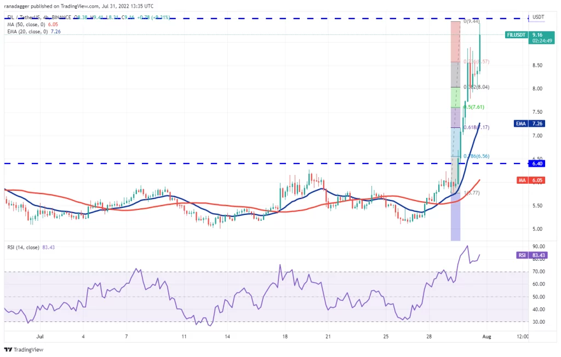Click the 70.00 RSI axis value
This screenshot has width=561, height=357.
coord(539,271)
